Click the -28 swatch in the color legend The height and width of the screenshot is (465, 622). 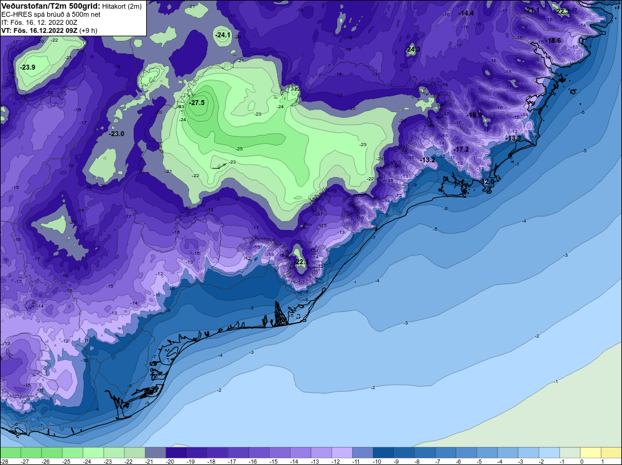click(x=10, y=453)
